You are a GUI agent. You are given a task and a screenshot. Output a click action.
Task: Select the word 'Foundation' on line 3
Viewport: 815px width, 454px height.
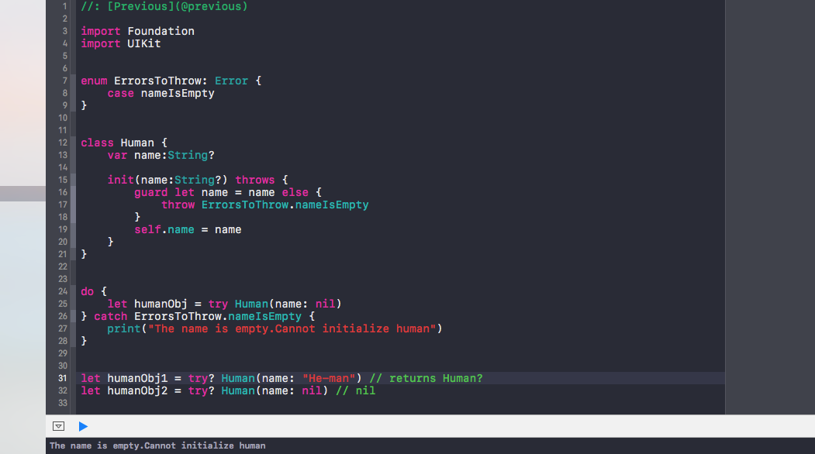(x=161, y=31)
